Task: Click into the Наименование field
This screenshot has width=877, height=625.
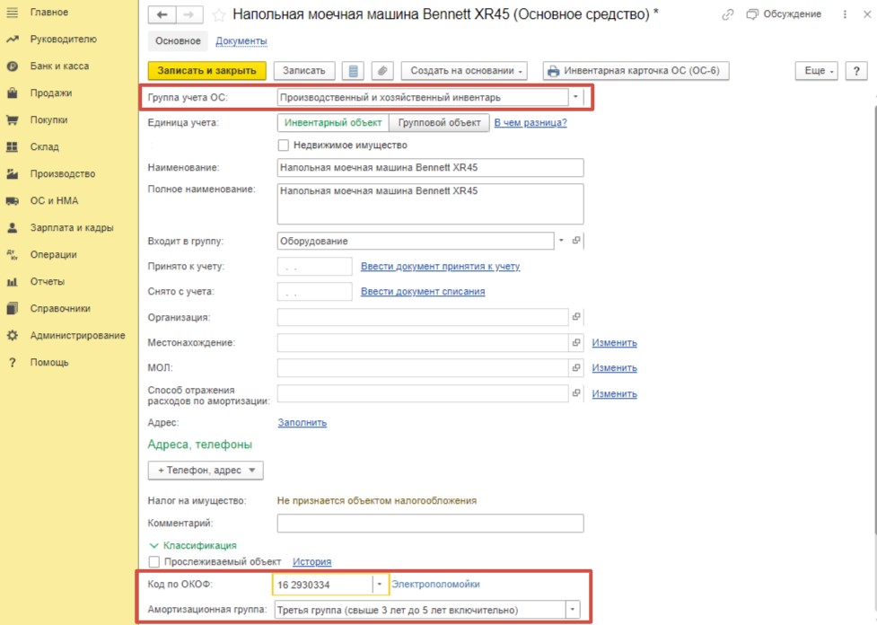Action: [x=430, y=167]
